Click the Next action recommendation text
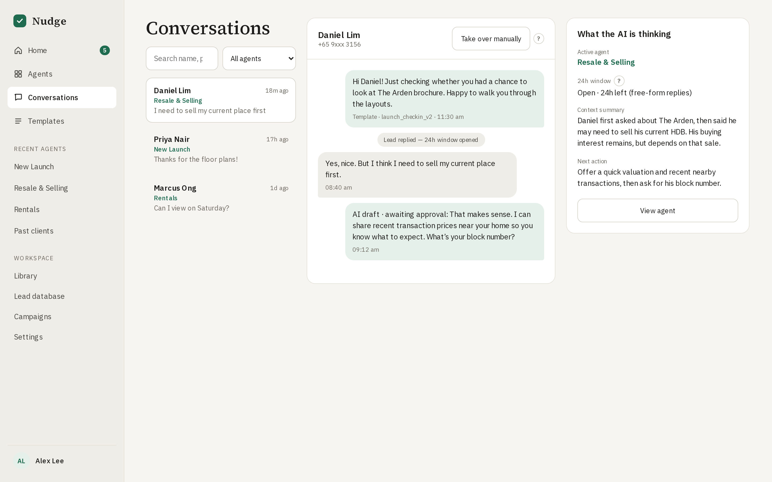Image resolution: width=772 pixels, height=482 pixels. [649, 178]
